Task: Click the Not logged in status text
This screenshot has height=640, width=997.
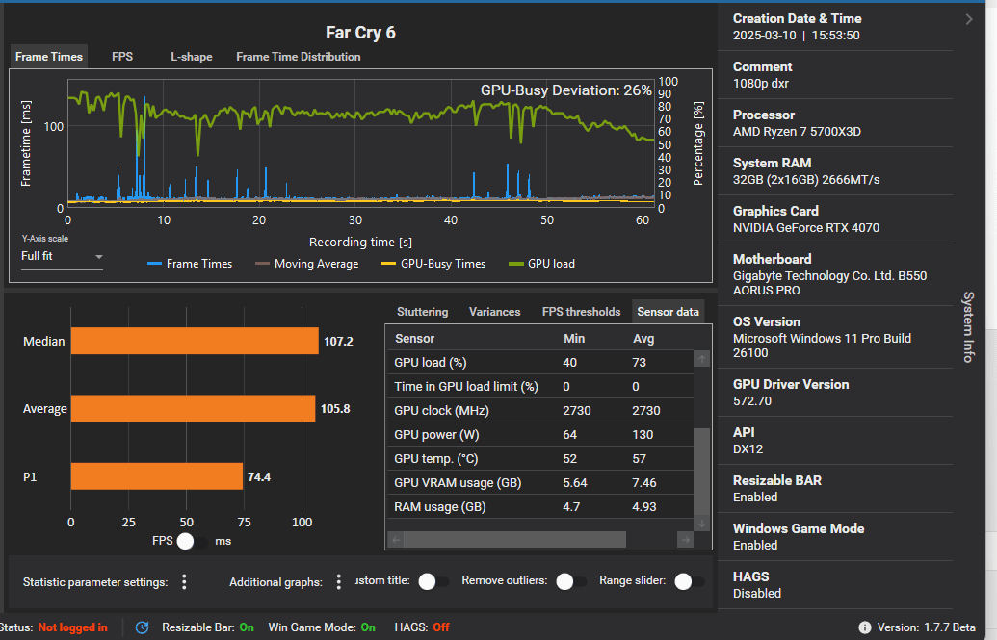Action: click(72, 627)
